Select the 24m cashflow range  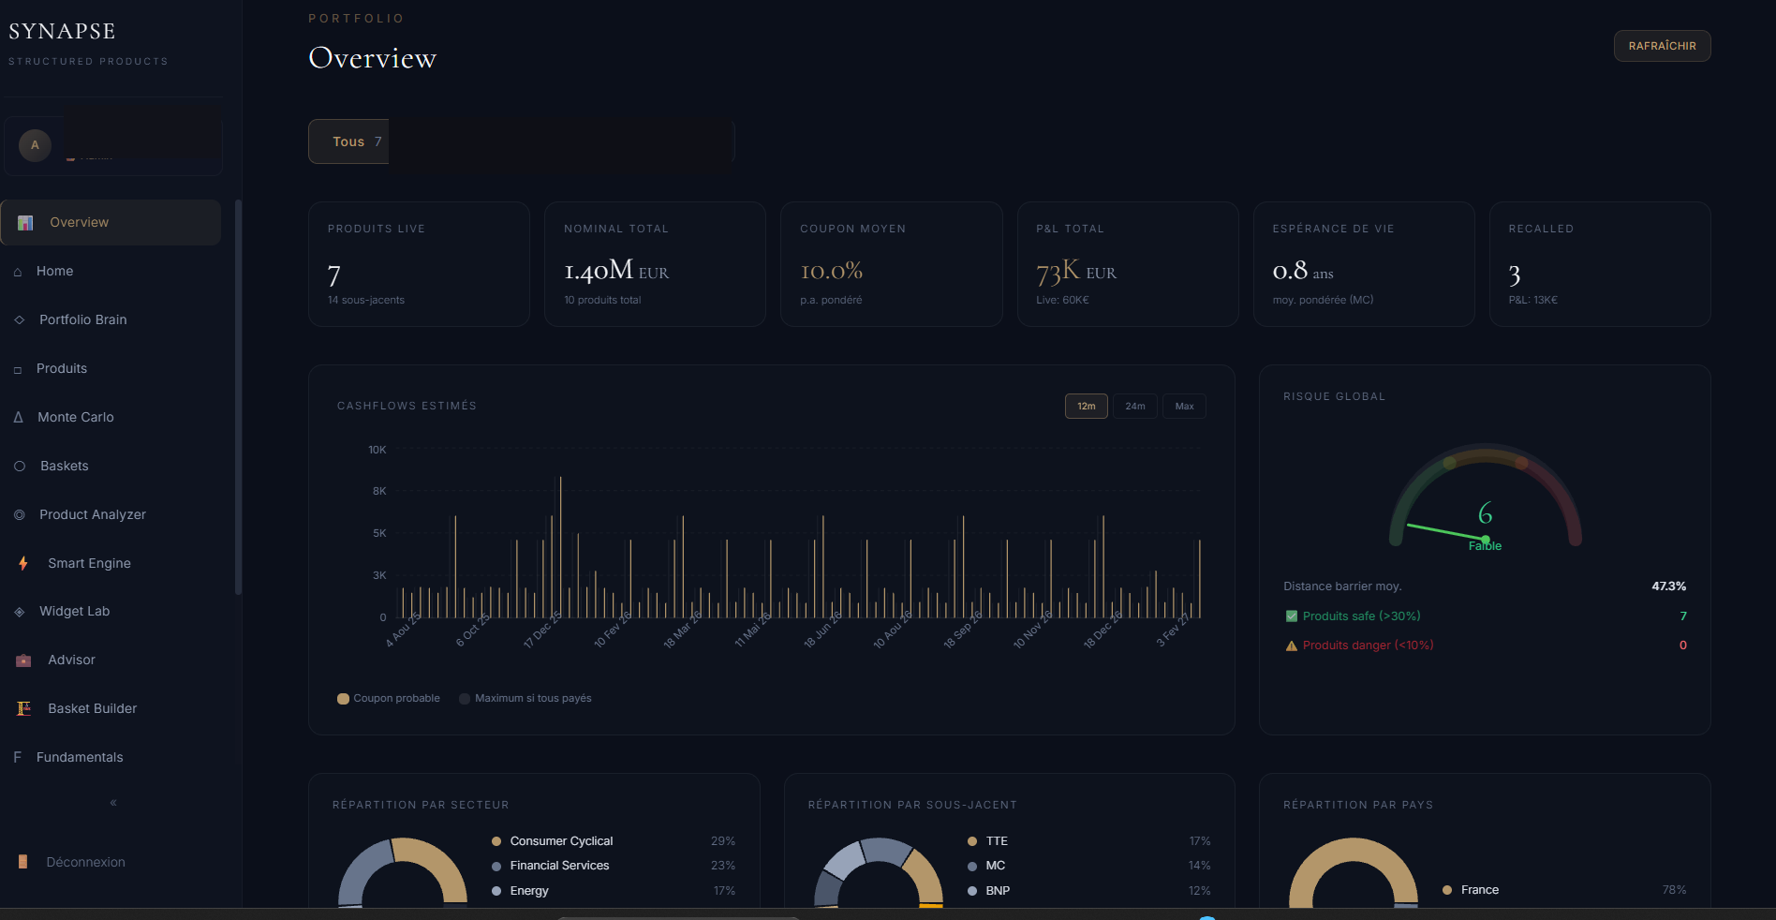1134,407
